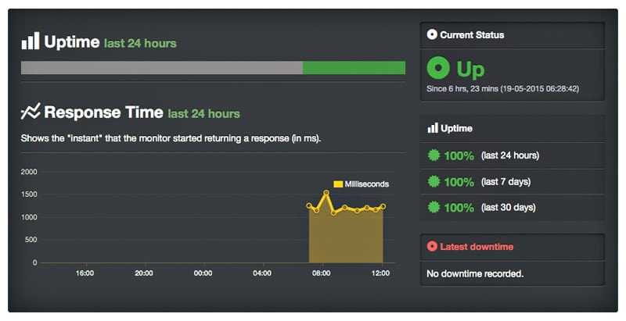The height and width of the screenshot is (321, 626).
Task: Click the small bar icon in the Uptime sidebar panel
Action: (x=433, y=128)
